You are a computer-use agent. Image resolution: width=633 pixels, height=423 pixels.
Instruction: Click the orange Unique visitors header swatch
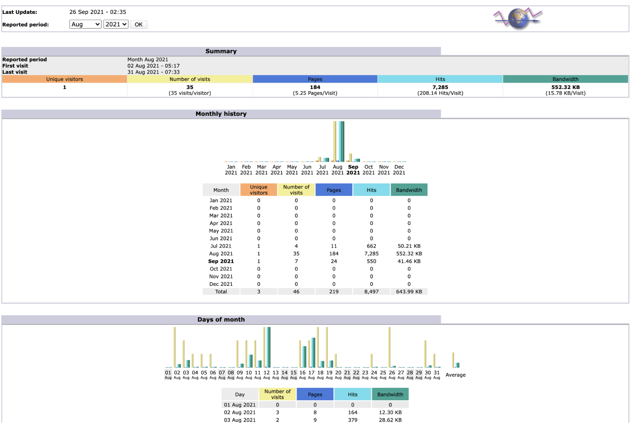click(x=64, y=79)
